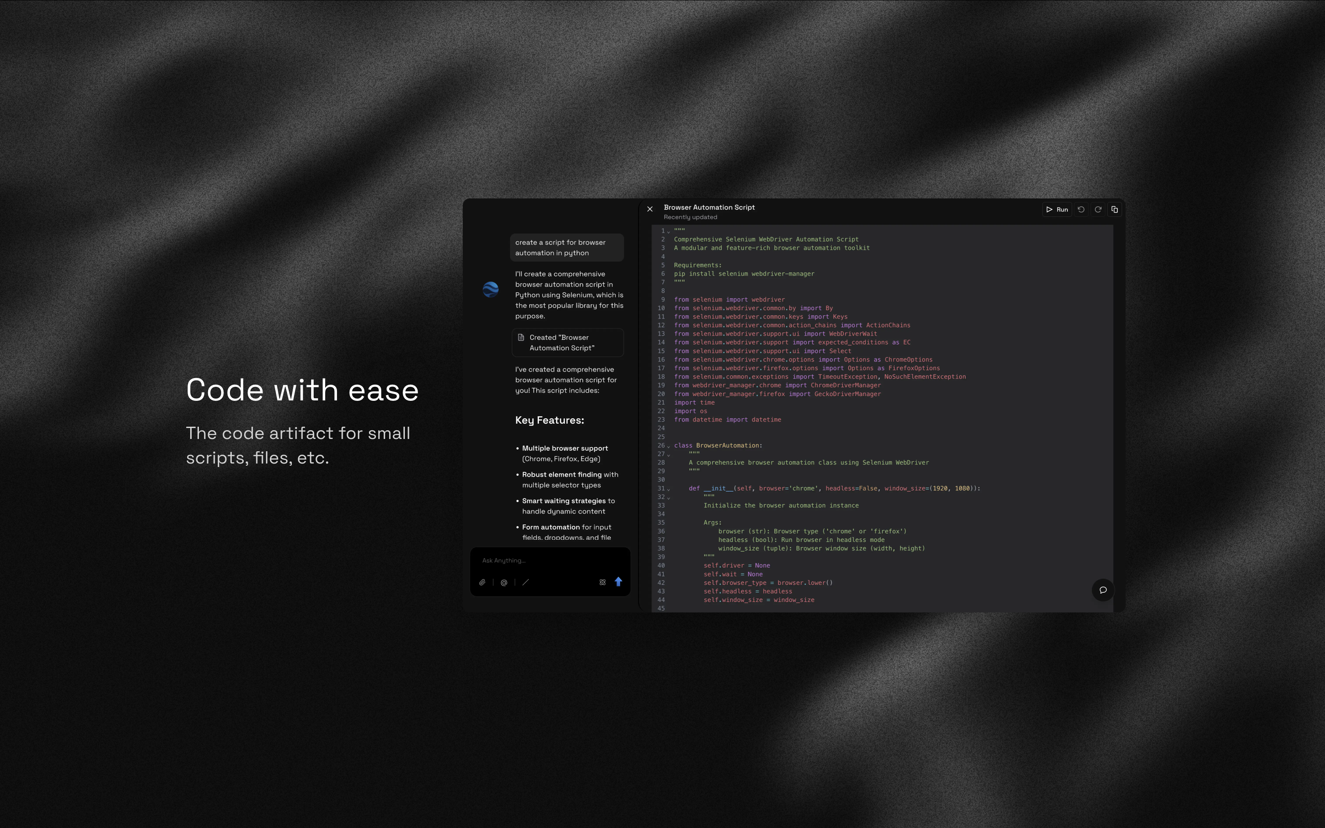Screen dimensions: 1325x828
Task: Click the slash command icon
Action: coord(526,582)
